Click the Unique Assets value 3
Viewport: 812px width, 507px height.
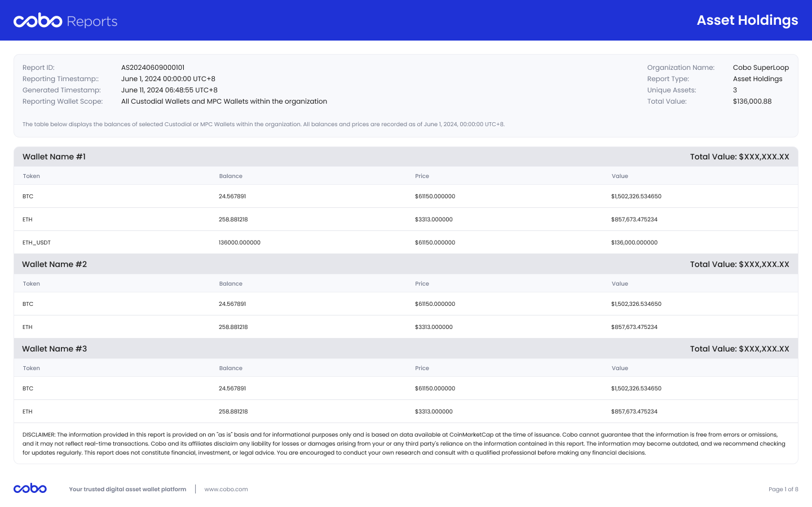tap(735, 90)
